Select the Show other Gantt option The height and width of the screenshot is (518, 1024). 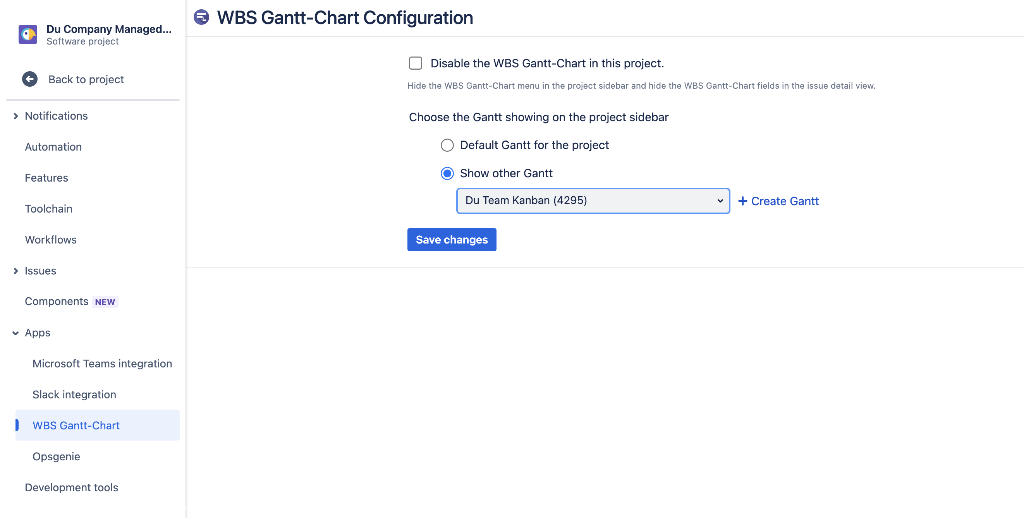point(448,173)
